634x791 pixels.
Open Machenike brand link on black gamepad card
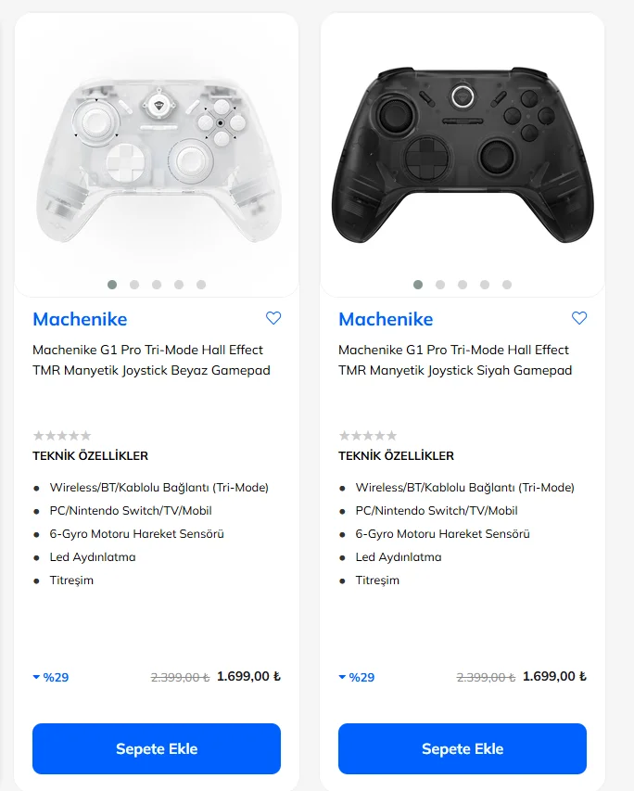386,319
